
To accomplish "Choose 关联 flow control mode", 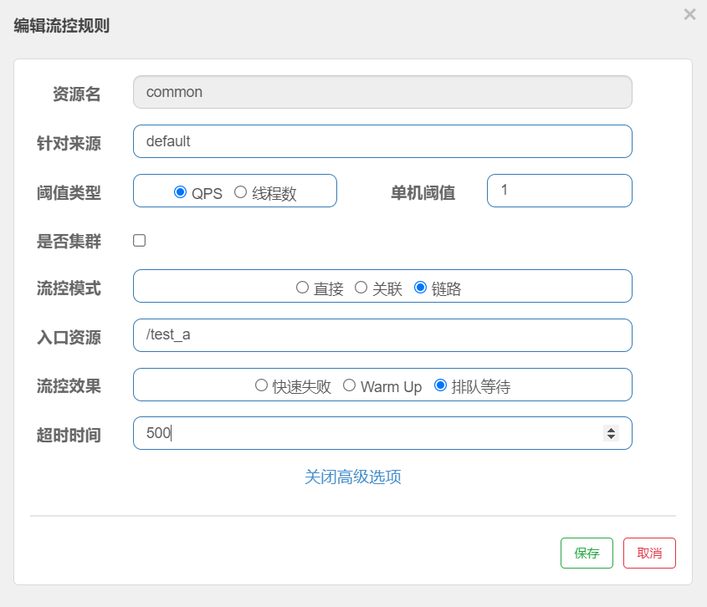I will 361,287.
